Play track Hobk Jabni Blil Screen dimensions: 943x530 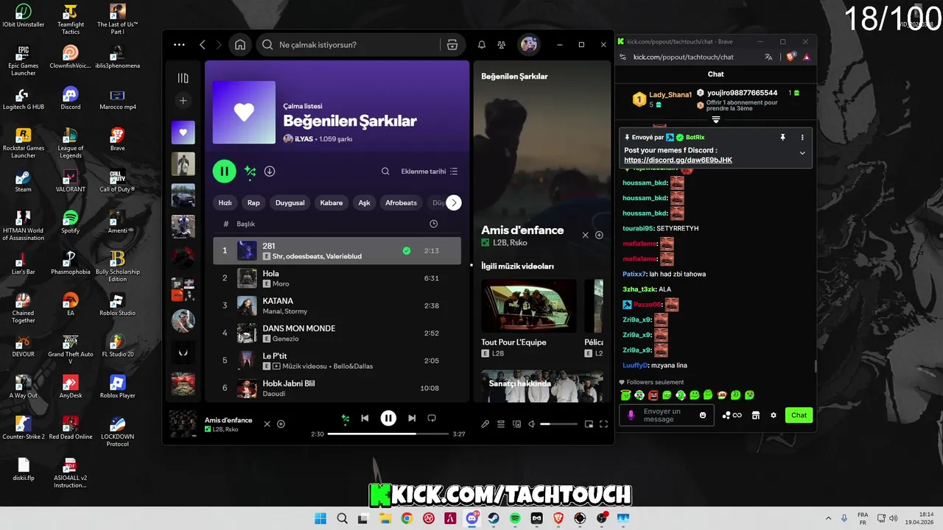point(337,388)
